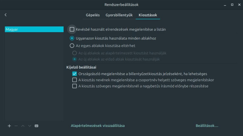The image size is (243, 136).
Task: Click Alapértelmezések visszaállítása button
Action: [98, 126]
